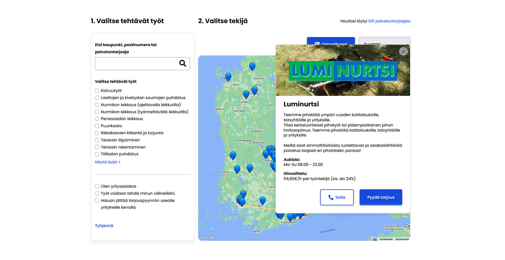
Task: Select a map pin on the southern coast
Action: coord(291,218)
